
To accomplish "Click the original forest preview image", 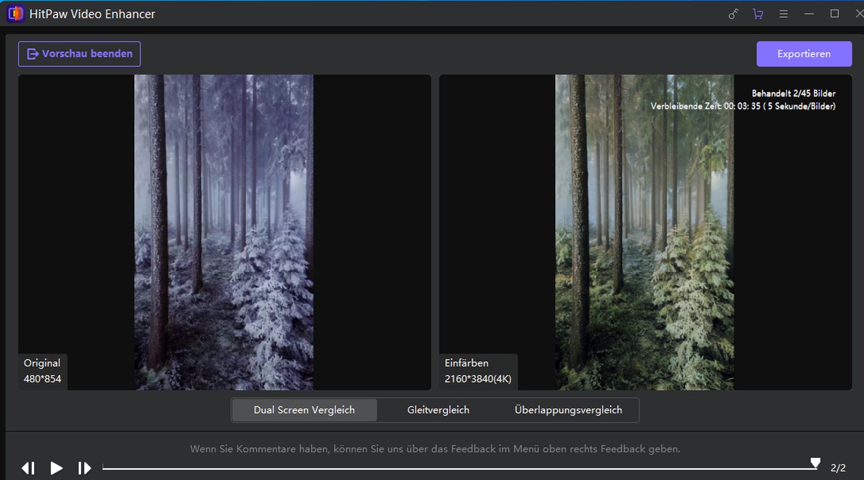I will 223,230.
